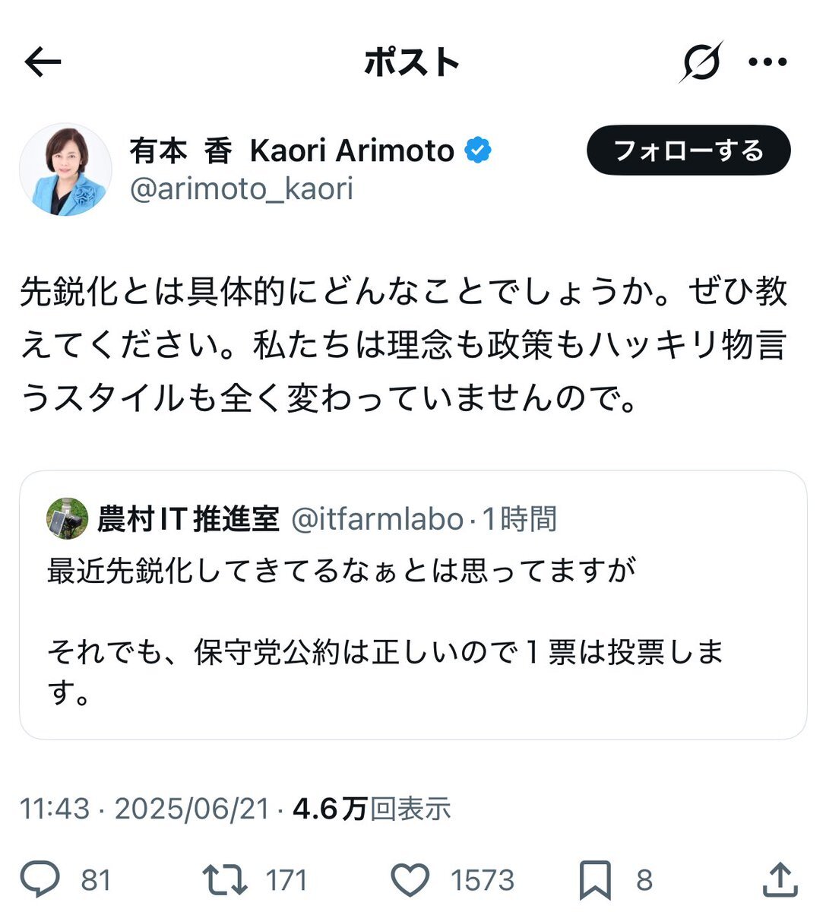Open the @arimoto_kaori handle link

click(242, 189)
